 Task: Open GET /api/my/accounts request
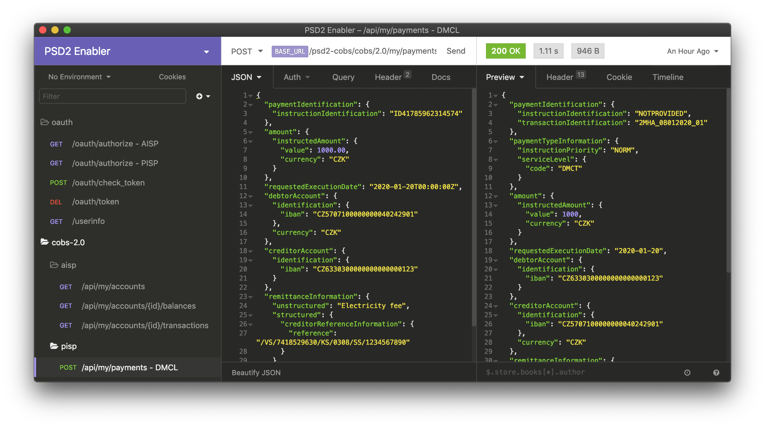coord(128,286)
